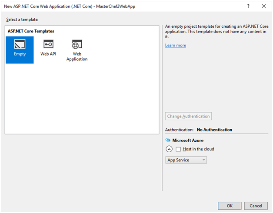273x213 pixels.
Task: Open the App Service dropdown
Action: 186,160
